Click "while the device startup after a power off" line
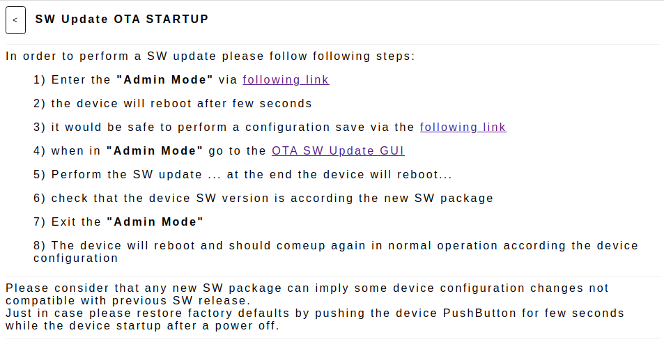The width and height of the screenshot is (664, 342). click(x=143, y=326)
